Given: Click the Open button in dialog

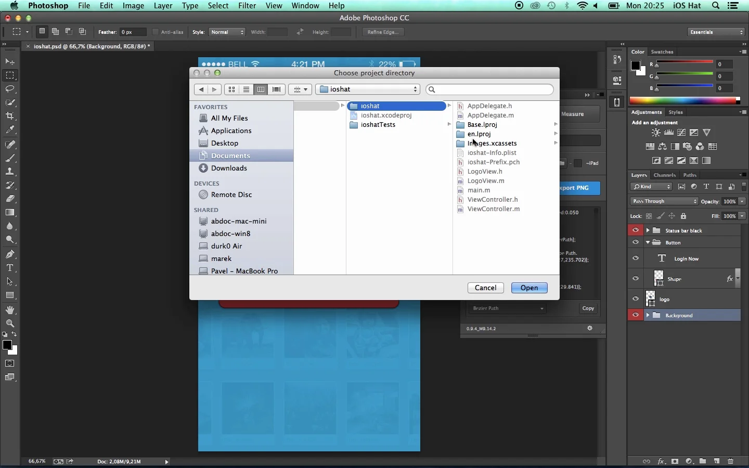Looking at the screenshot, I should (x=530, y=288).
